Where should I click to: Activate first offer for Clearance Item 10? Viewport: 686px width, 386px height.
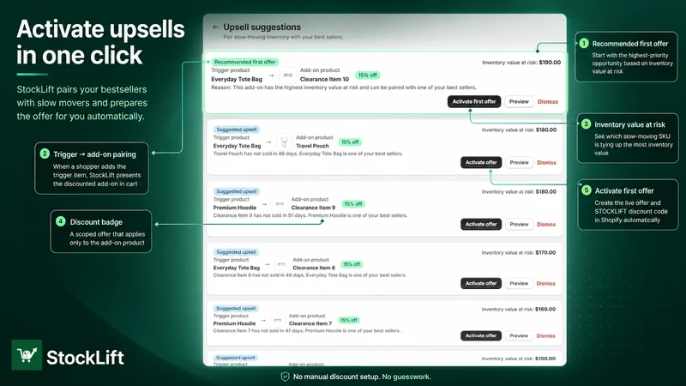[x=474, y=101]
